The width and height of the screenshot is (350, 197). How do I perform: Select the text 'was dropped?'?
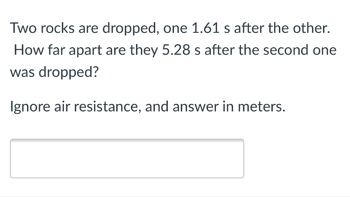point(54,72)
